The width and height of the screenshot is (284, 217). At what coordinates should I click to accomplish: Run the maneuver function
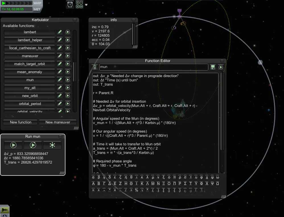pos(67,56)
